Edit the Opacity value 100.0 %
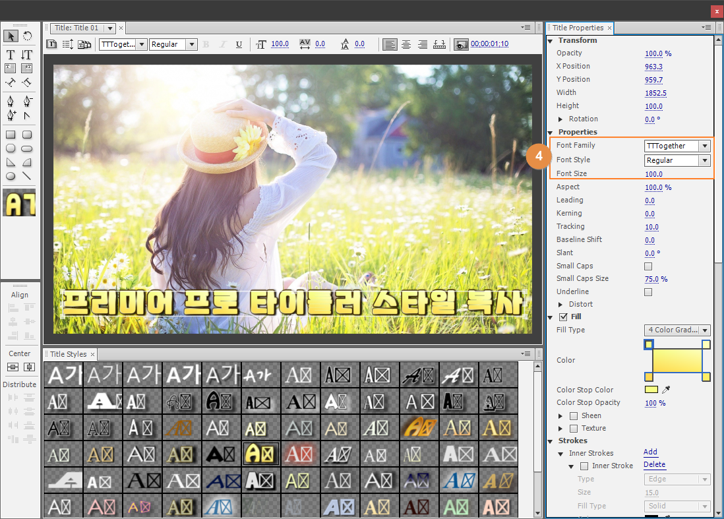Screen dimensions: 724x519 click(x=658, y=53)
